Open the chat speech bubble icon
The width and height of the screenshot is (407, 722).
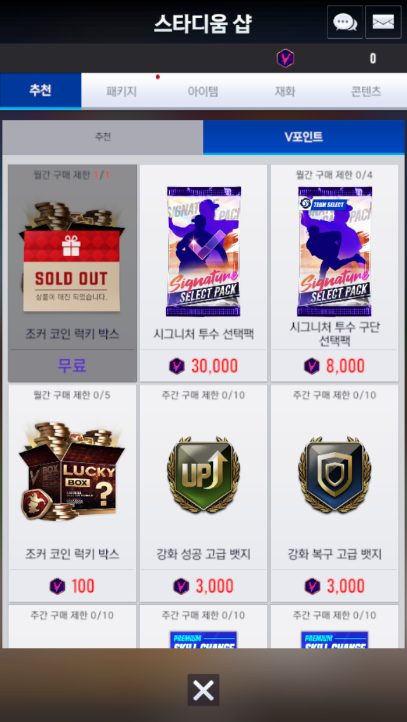[345, 22]
